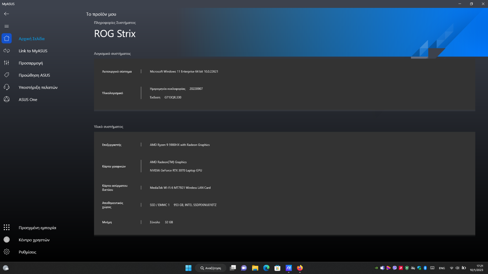This screenshot has width=488, height=274.
Task: Select storage text '953 GB, INTEL SSDPEKNU010TZ'
Action: pyautogui.click(x=195, y=205)
